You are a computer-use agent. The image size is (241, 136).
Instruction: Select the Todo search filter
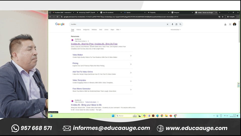(x=73, y=30)
